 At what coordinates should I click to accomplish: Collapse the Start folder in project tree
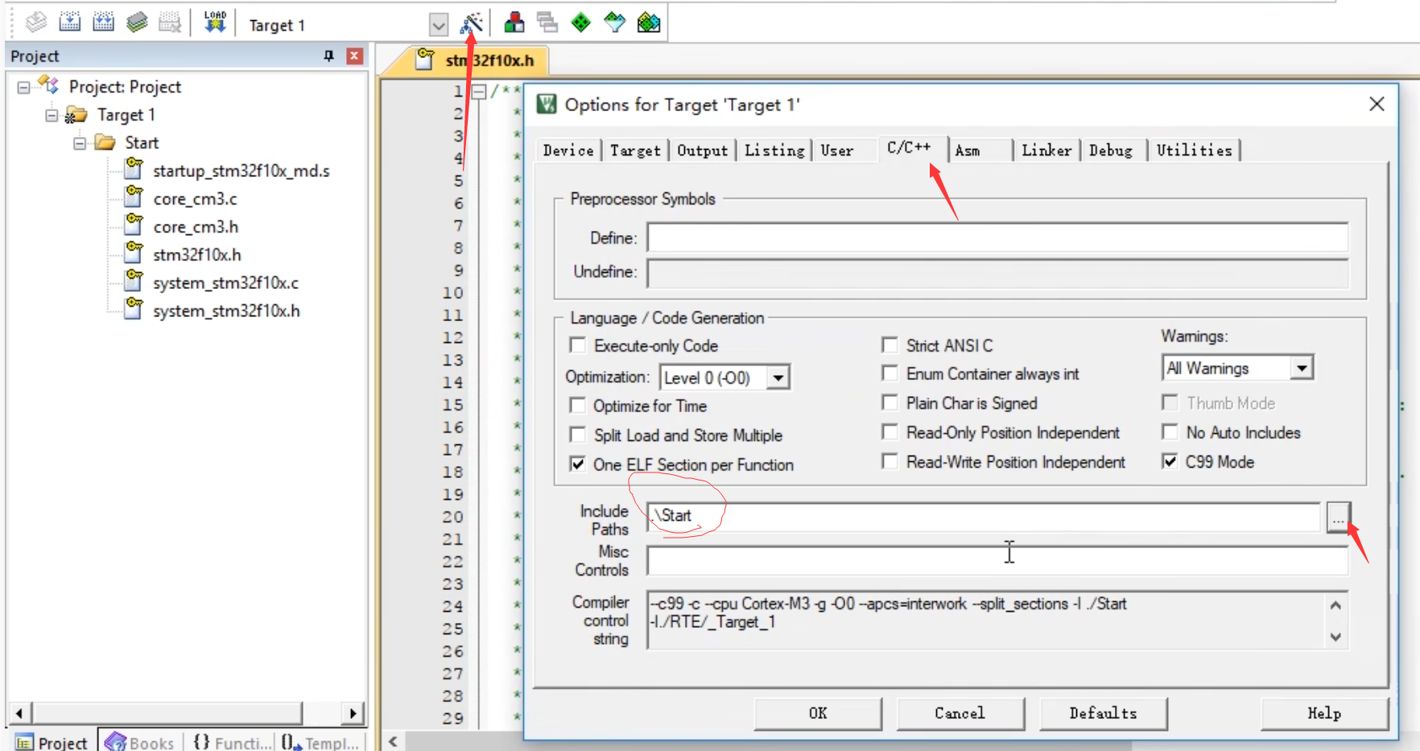pos(80,143)
